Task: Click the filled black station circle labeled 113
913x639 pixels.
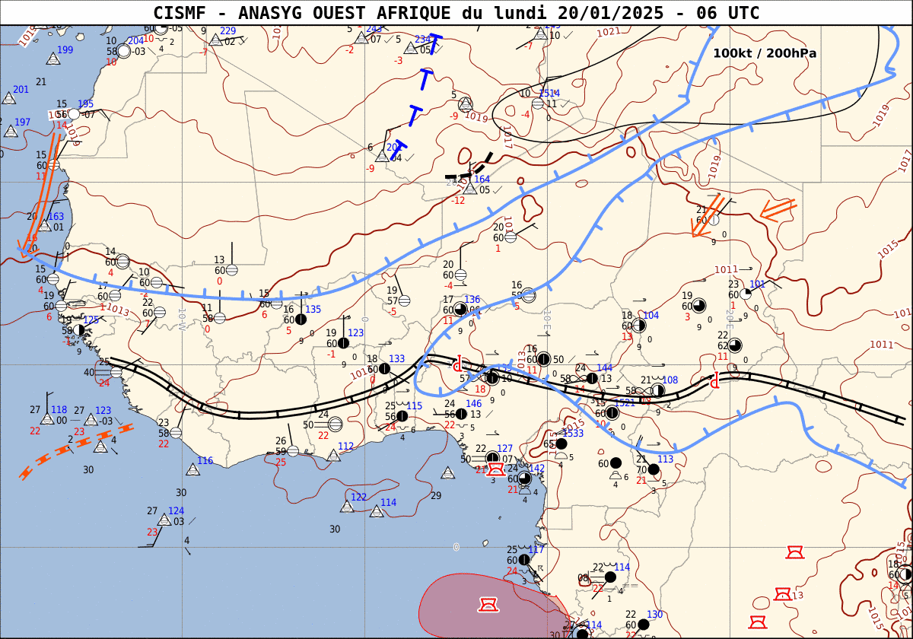Action: click(654, 469)
